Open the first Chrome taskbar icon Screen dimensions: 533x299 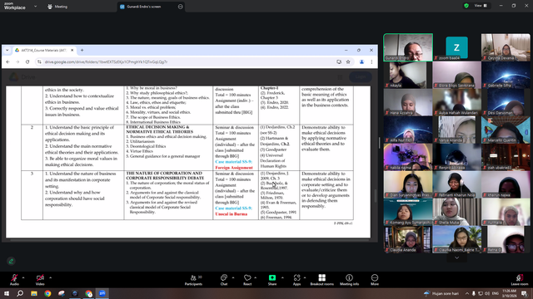coord(47,293)
